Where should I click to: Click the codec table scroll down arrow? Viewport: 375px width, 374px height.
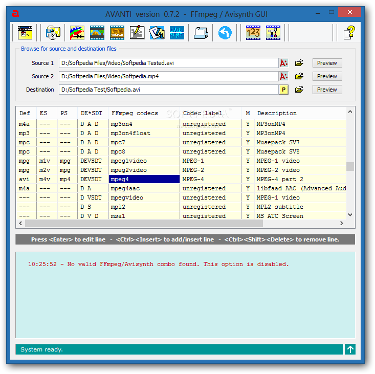tap(350, 215)
